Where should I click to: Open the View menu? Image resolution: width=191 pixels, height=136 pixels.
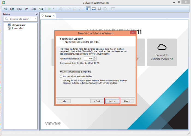[x=19, y=9]
